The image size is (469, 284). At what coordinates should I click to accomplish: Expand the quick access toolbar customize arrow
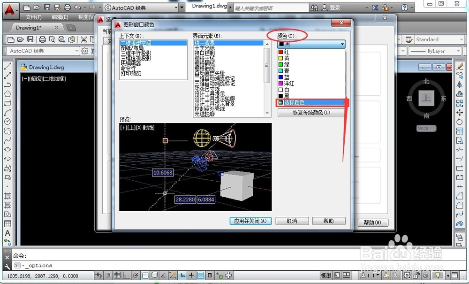click(182, 8)
